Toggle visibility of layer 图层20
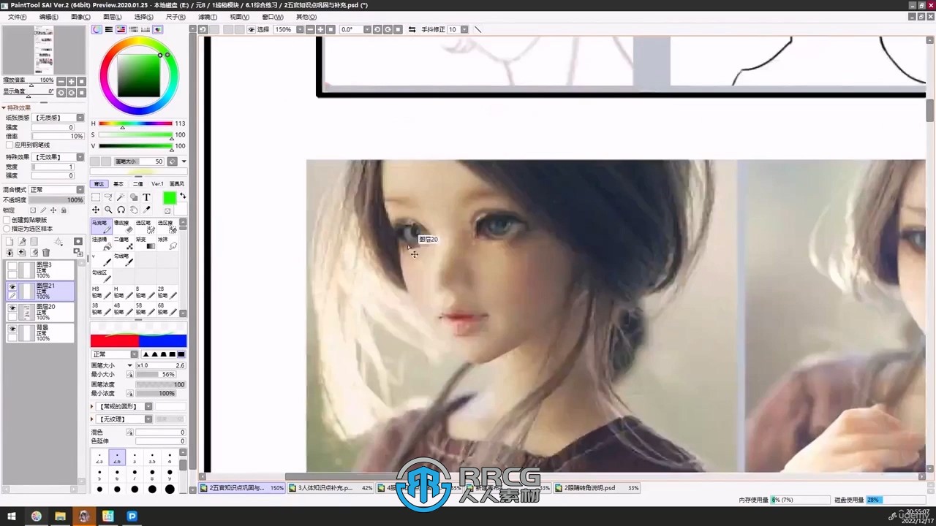This screenshot has width=936, height=526. (12, 308)
